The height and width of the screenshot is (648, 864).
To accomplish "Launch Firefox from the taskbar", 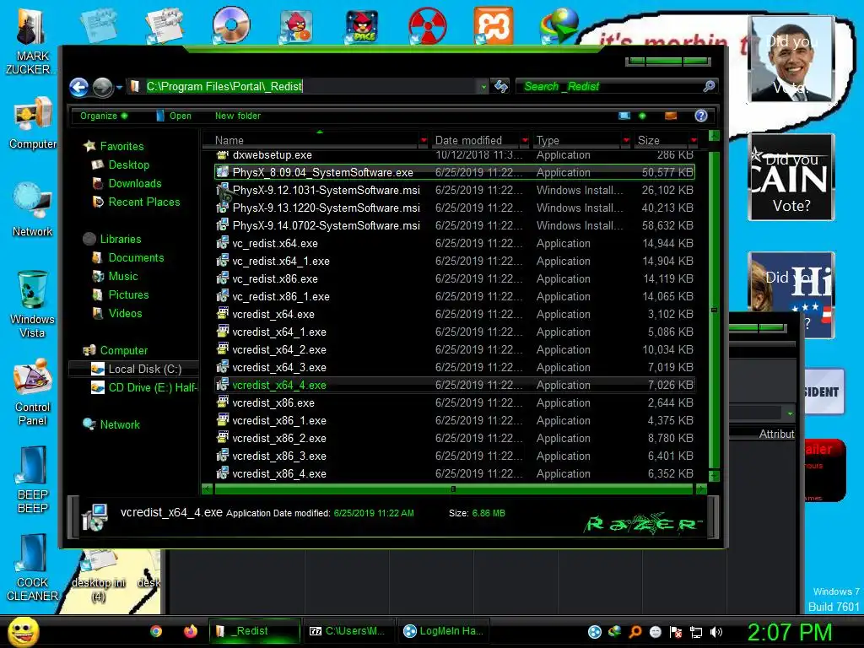I will 191,631.
